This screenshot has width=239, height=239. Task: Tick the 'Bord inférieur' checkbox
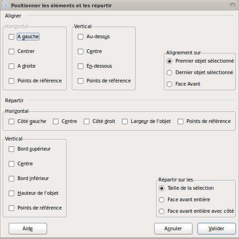coord(12,179)
